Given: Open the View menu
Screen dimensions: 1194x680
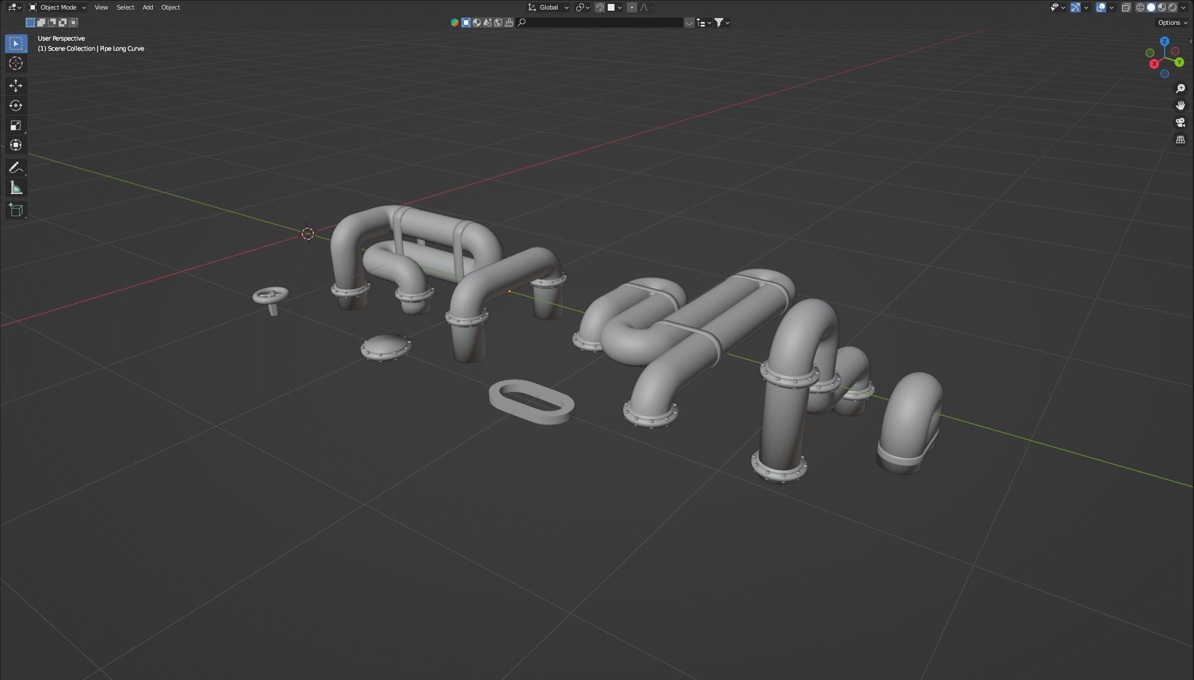Looking at the screenshot, I should [x=101, y=7].
